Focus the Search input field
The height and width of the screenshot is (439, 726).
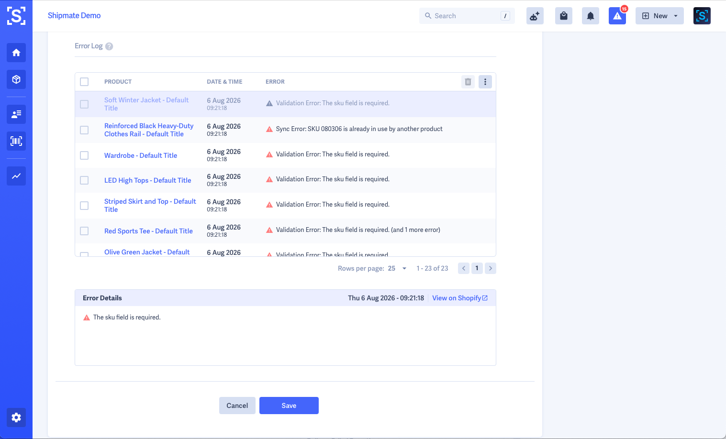pos(467,16)
